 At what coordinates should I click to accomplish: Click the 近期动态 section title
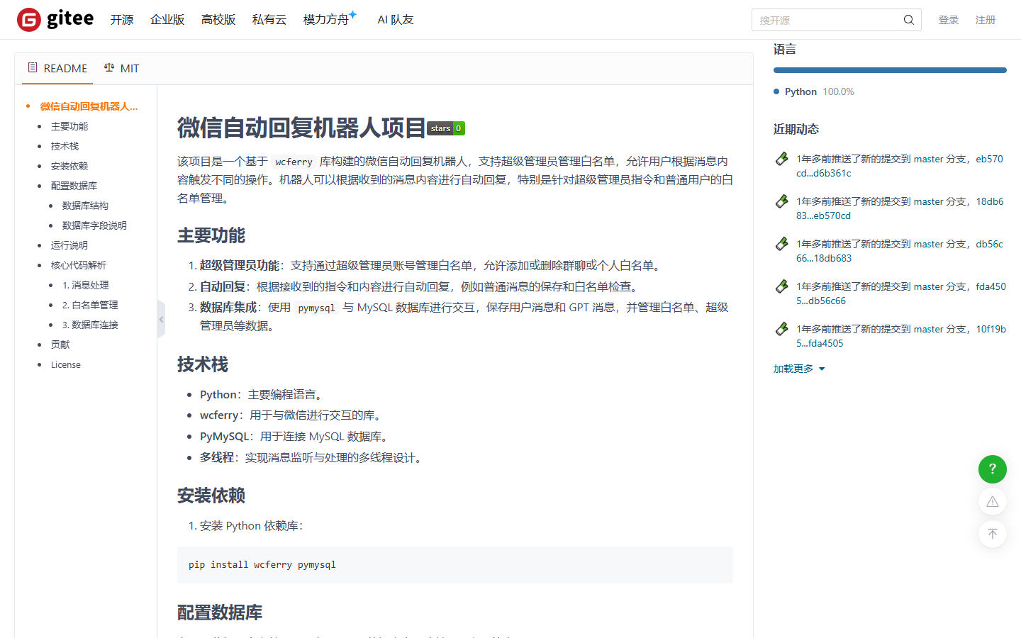(796, 129)
